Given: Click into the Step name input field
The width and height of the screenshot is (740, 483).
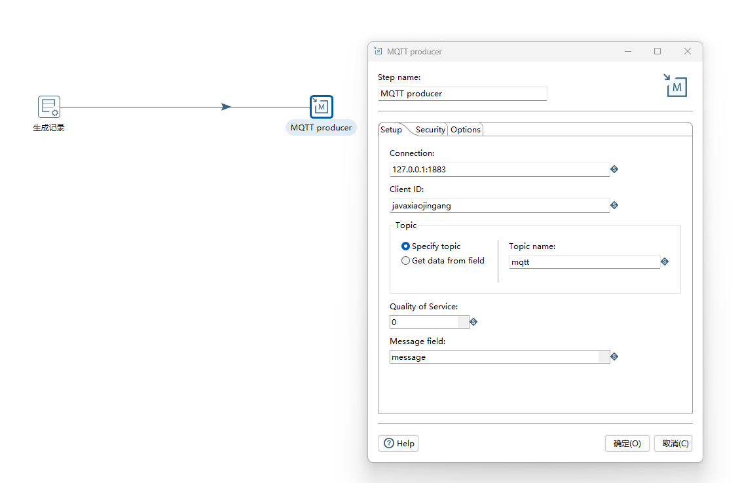Looking at the screenshot, I should 462,94.
